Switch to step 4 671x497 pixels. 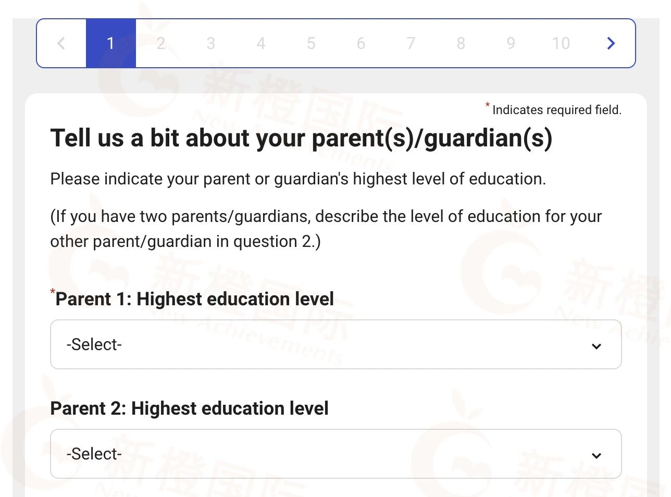point(261,43)
